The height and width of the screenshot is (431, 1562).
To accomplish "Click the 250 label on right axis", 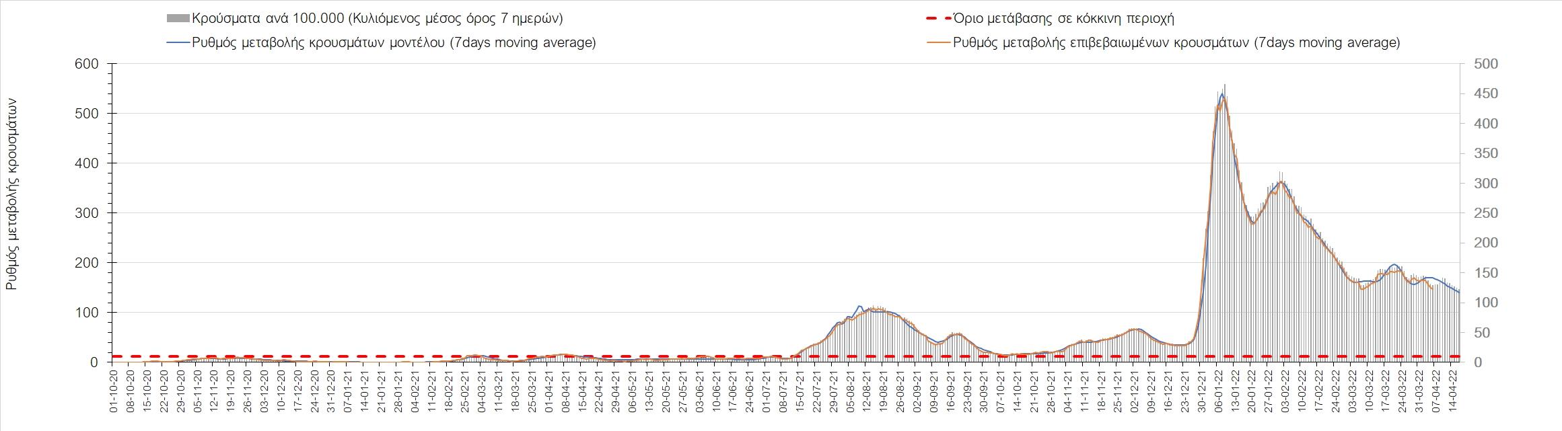I will pos(1480,213).
